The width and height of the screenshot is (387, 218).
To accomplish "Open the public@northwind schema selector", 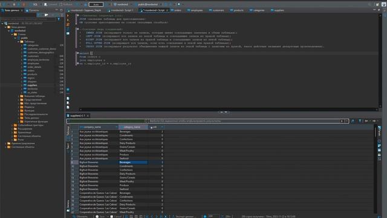I will pyautogui.click(x=148, y=4).
